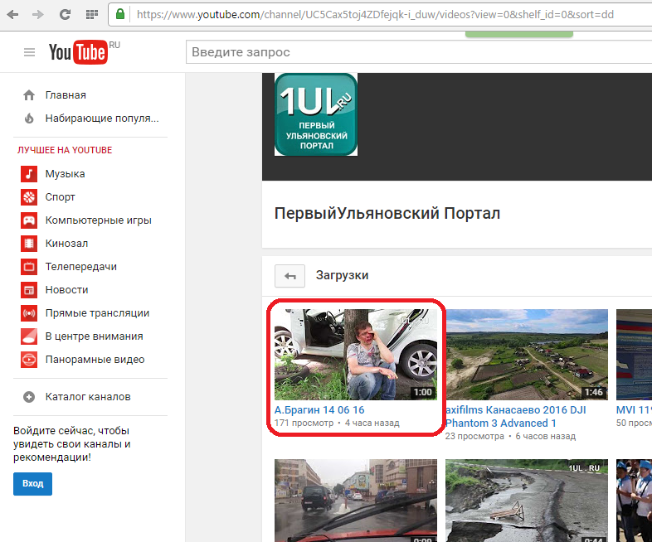Open the Телепередачи sidebar entry
This screenshot has width=652, height=542.
[x=81, y=267]
